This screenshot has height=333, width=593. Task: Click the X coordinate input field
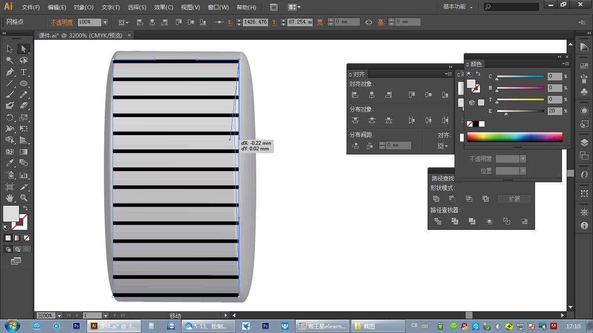pyautogui.click(x=255, y=22)
